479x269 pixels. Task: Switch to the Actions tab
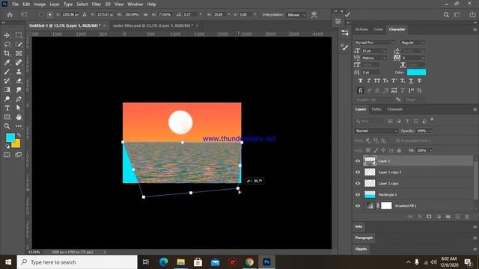[361, 29]
